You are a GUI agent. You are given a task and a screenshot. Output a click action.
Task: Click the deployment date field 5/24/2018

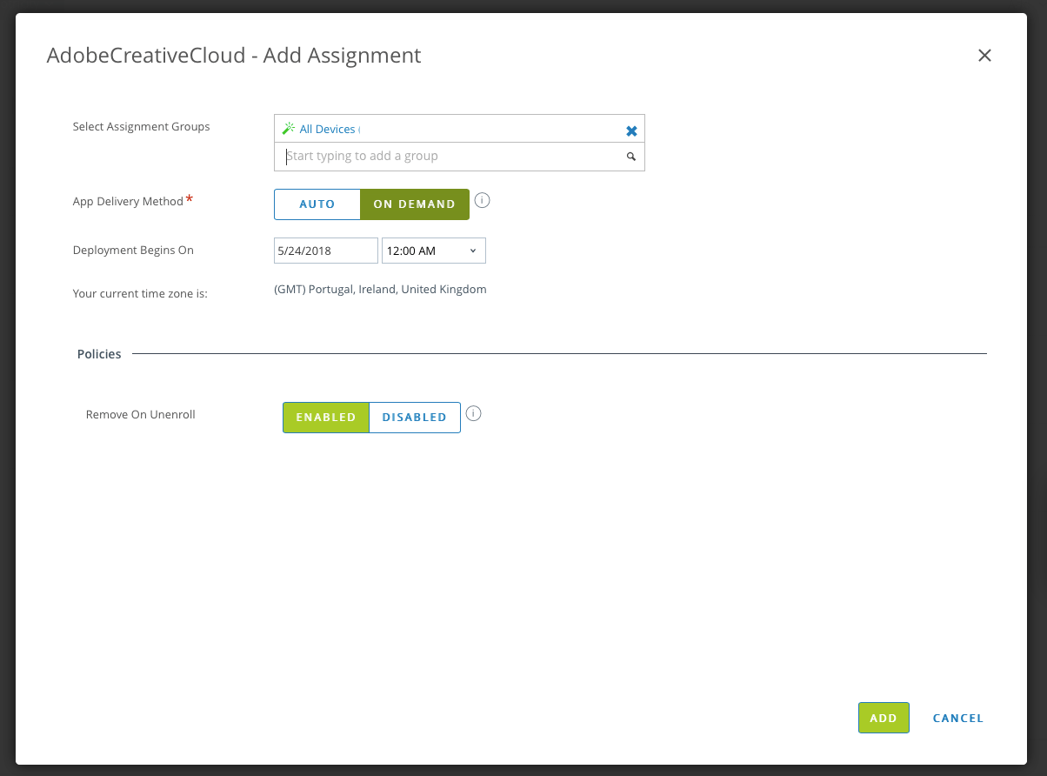click(x=326, y=251)
